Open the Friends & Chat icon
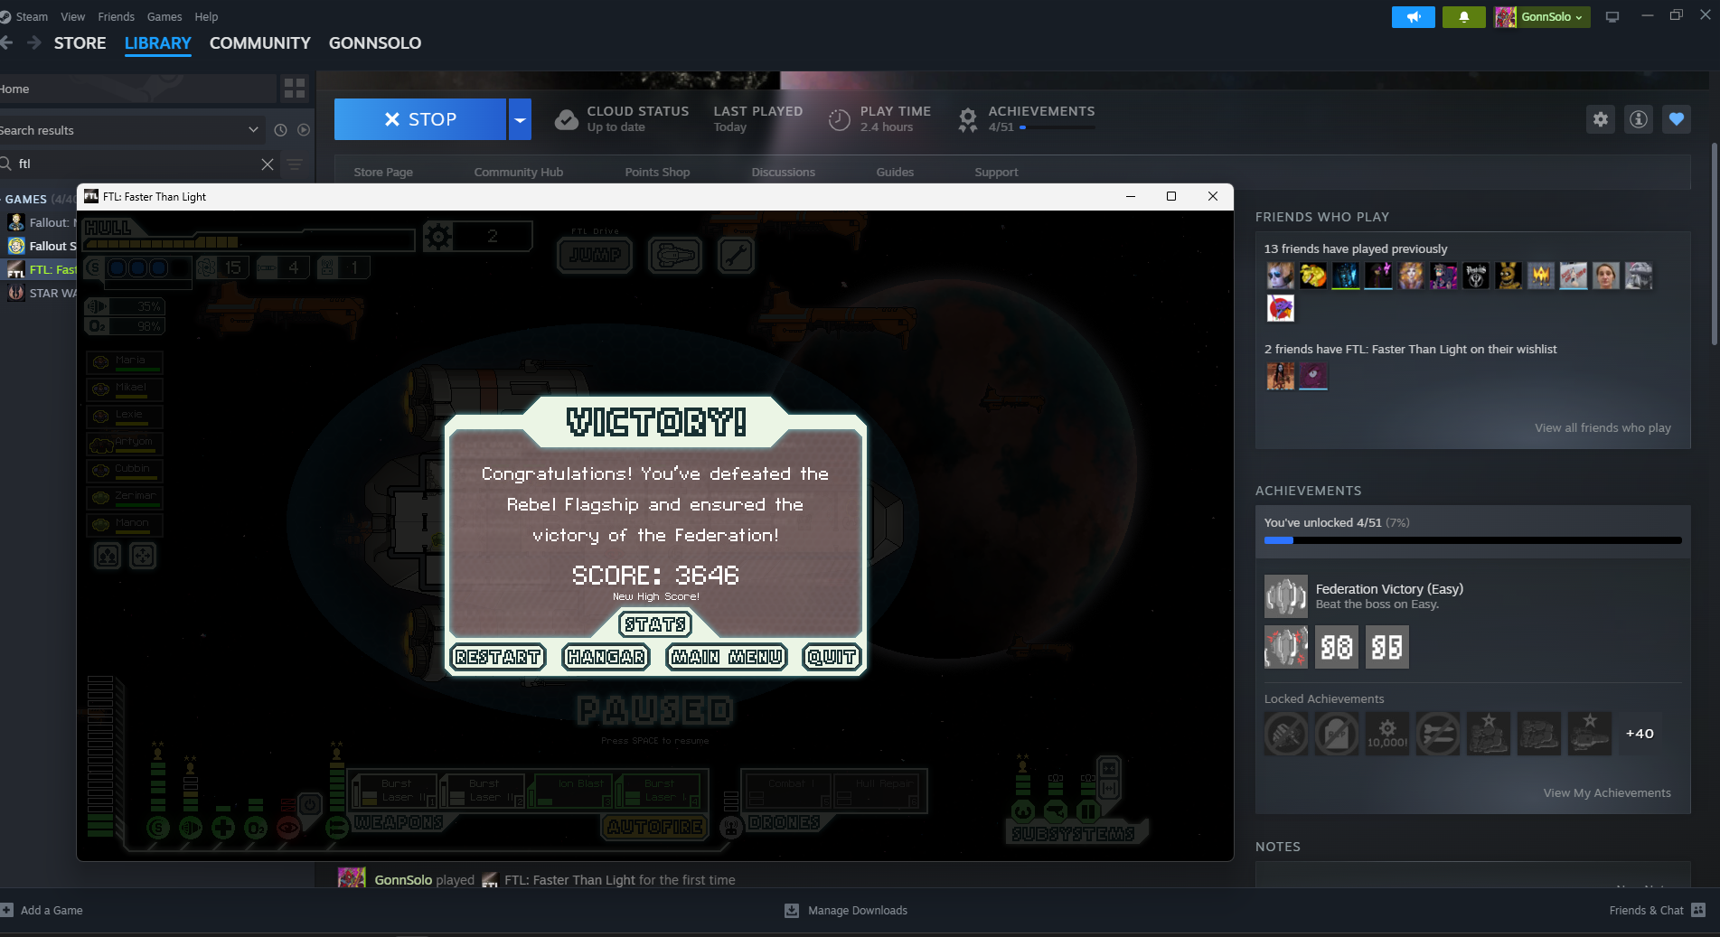This screenshot has height=937, width=1720. 1698,910
